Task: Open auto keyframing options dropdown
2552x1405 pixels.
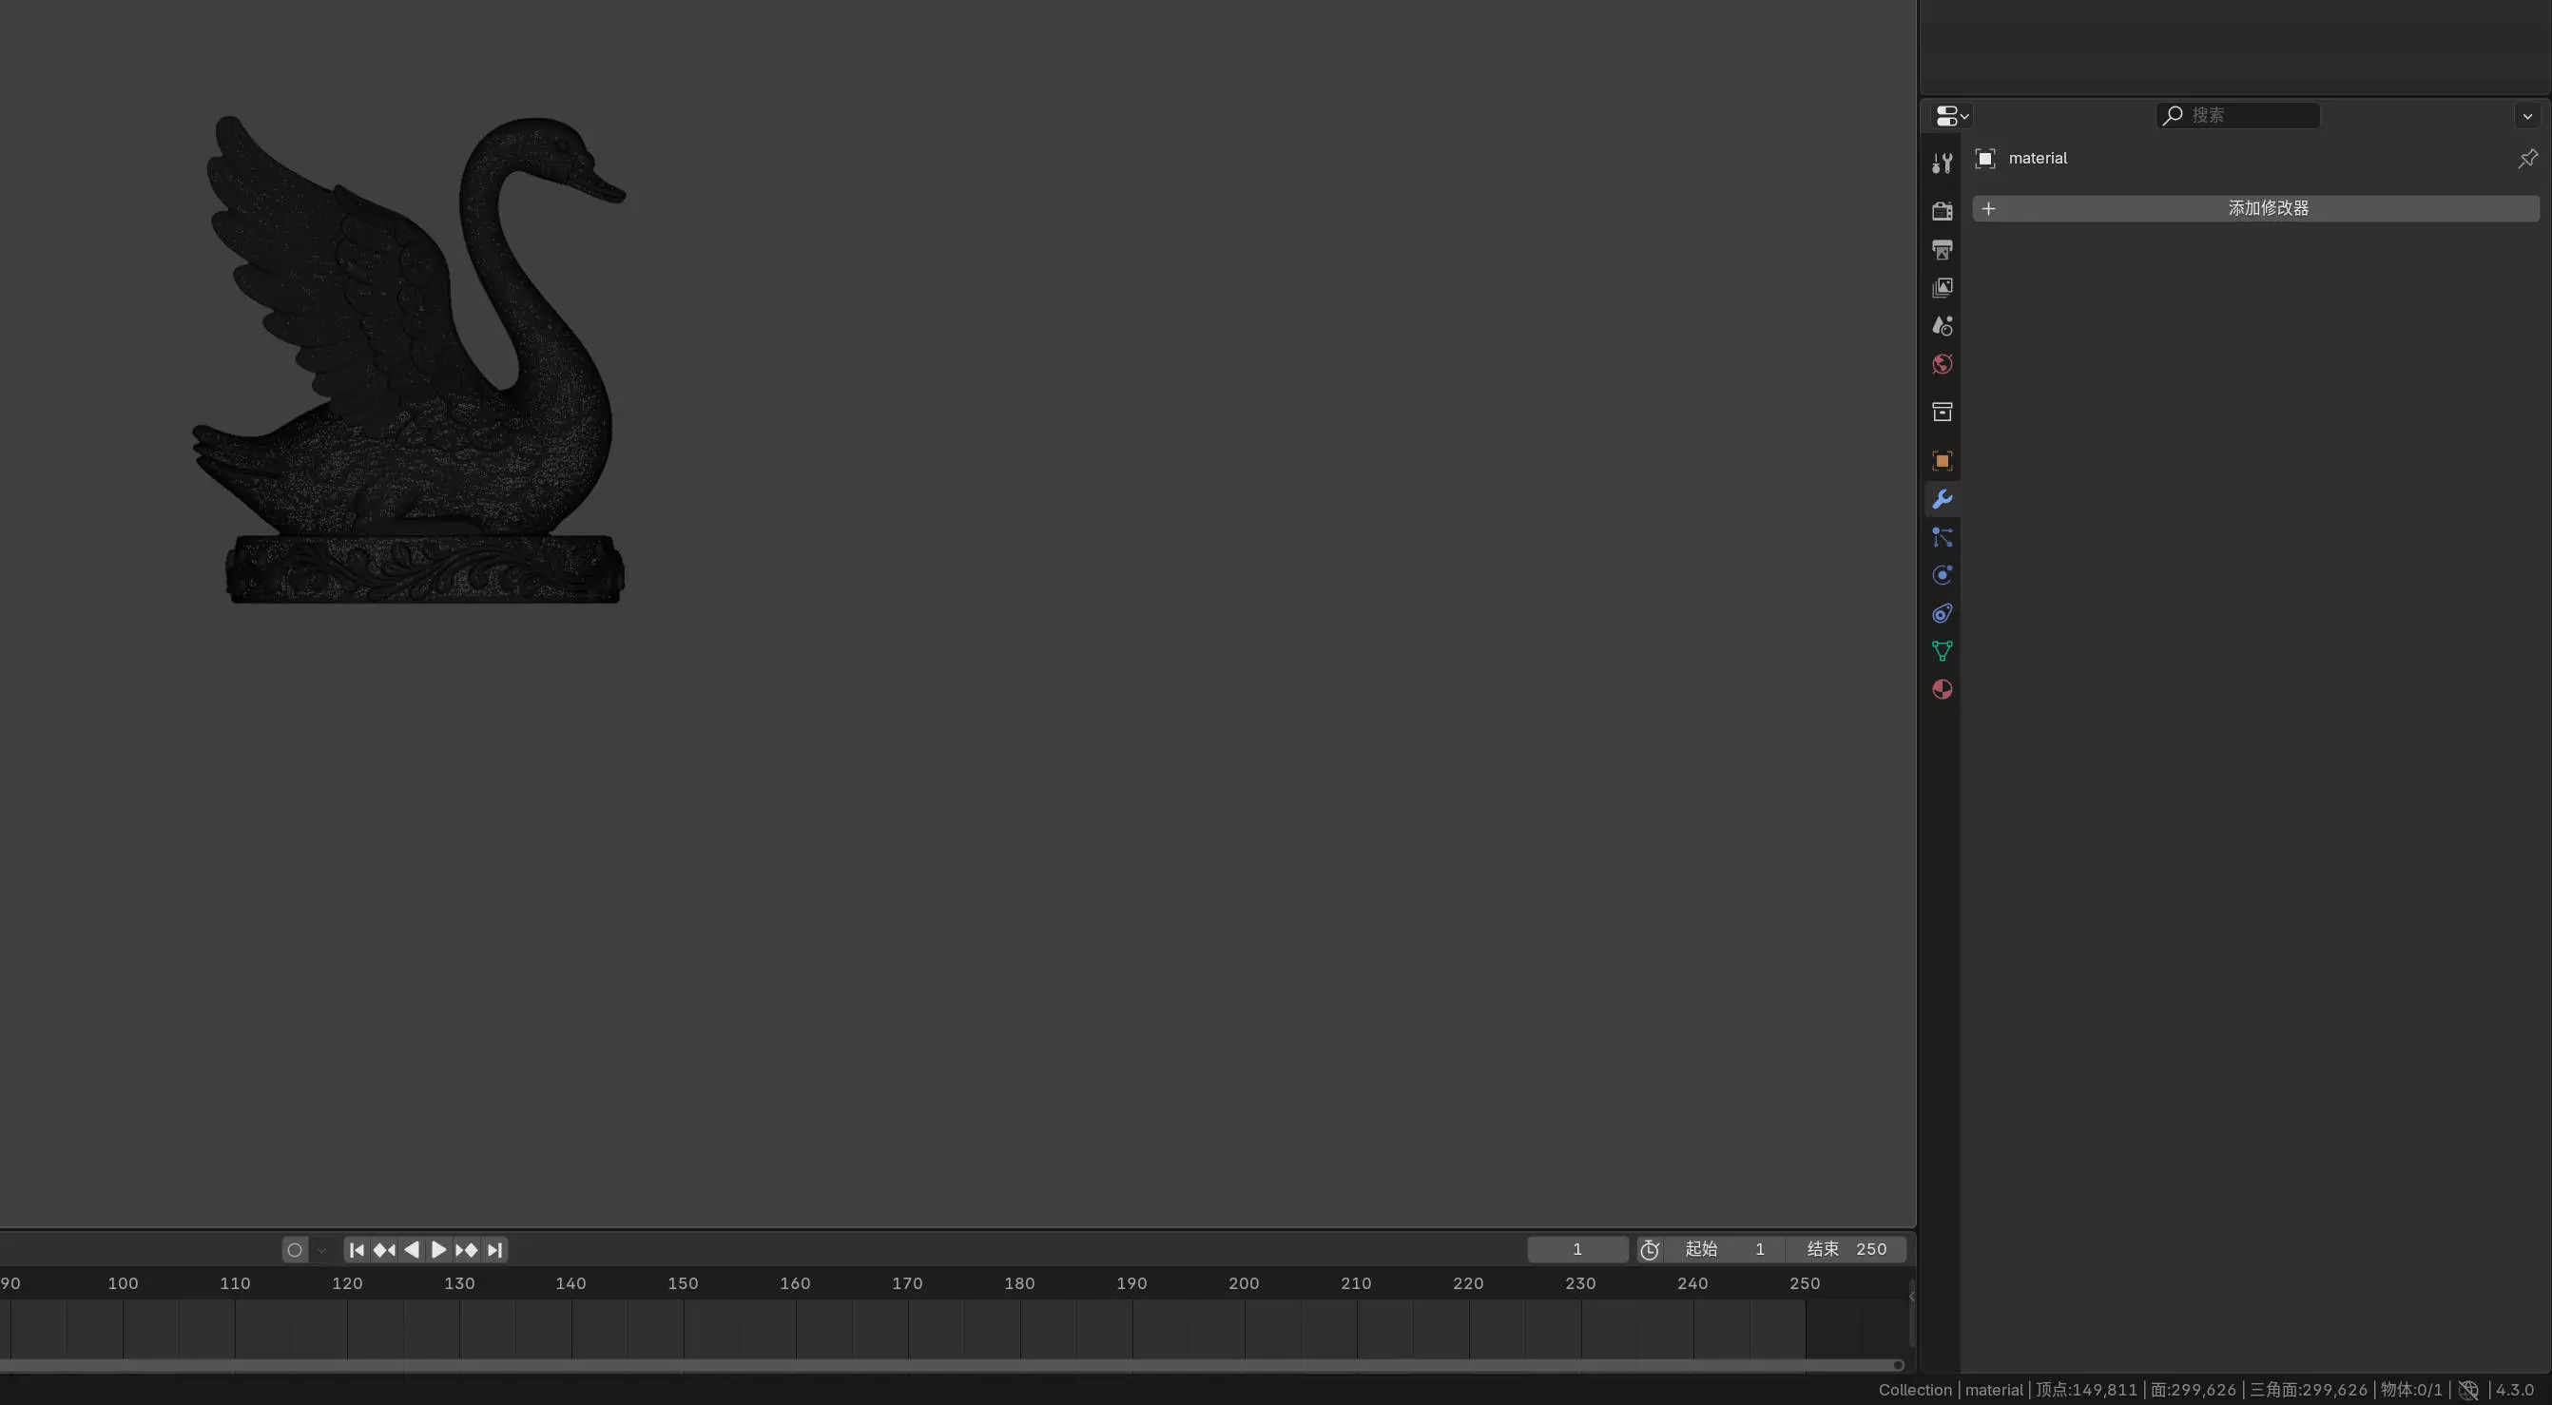Action: click(321, 1249)
